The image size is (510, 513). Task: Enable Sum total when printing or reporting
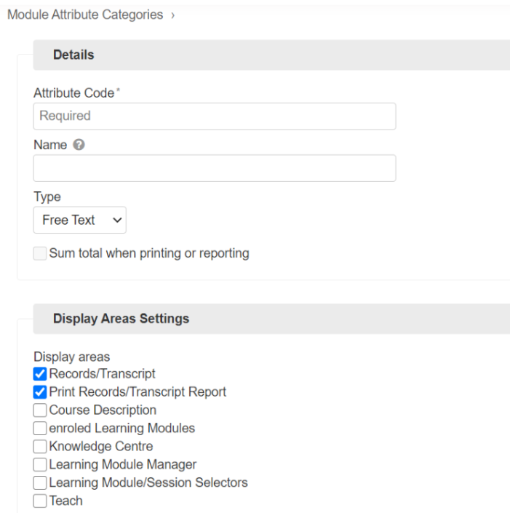click(x=41, y=254)
